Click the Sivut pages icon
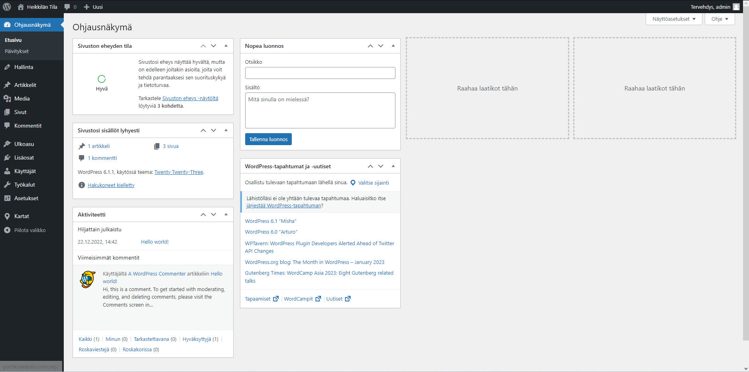This screenshot has width=749, height=372. click(x=7, y=112)
